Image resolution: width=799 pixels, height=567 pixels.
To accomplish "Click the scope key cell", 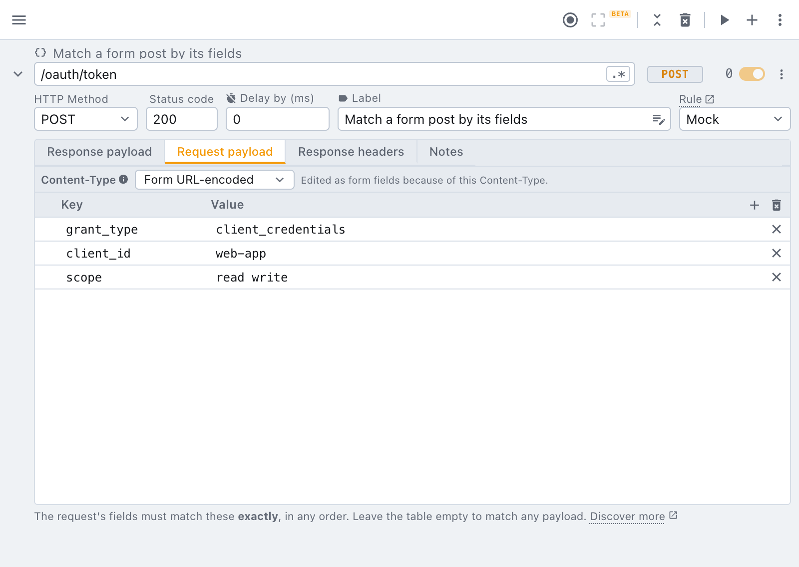I will (x=84, y=278).
